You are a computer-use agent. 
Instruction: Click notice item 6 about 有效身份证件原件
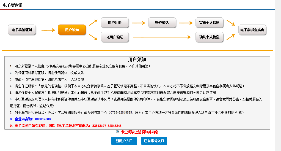coord(136,103)
